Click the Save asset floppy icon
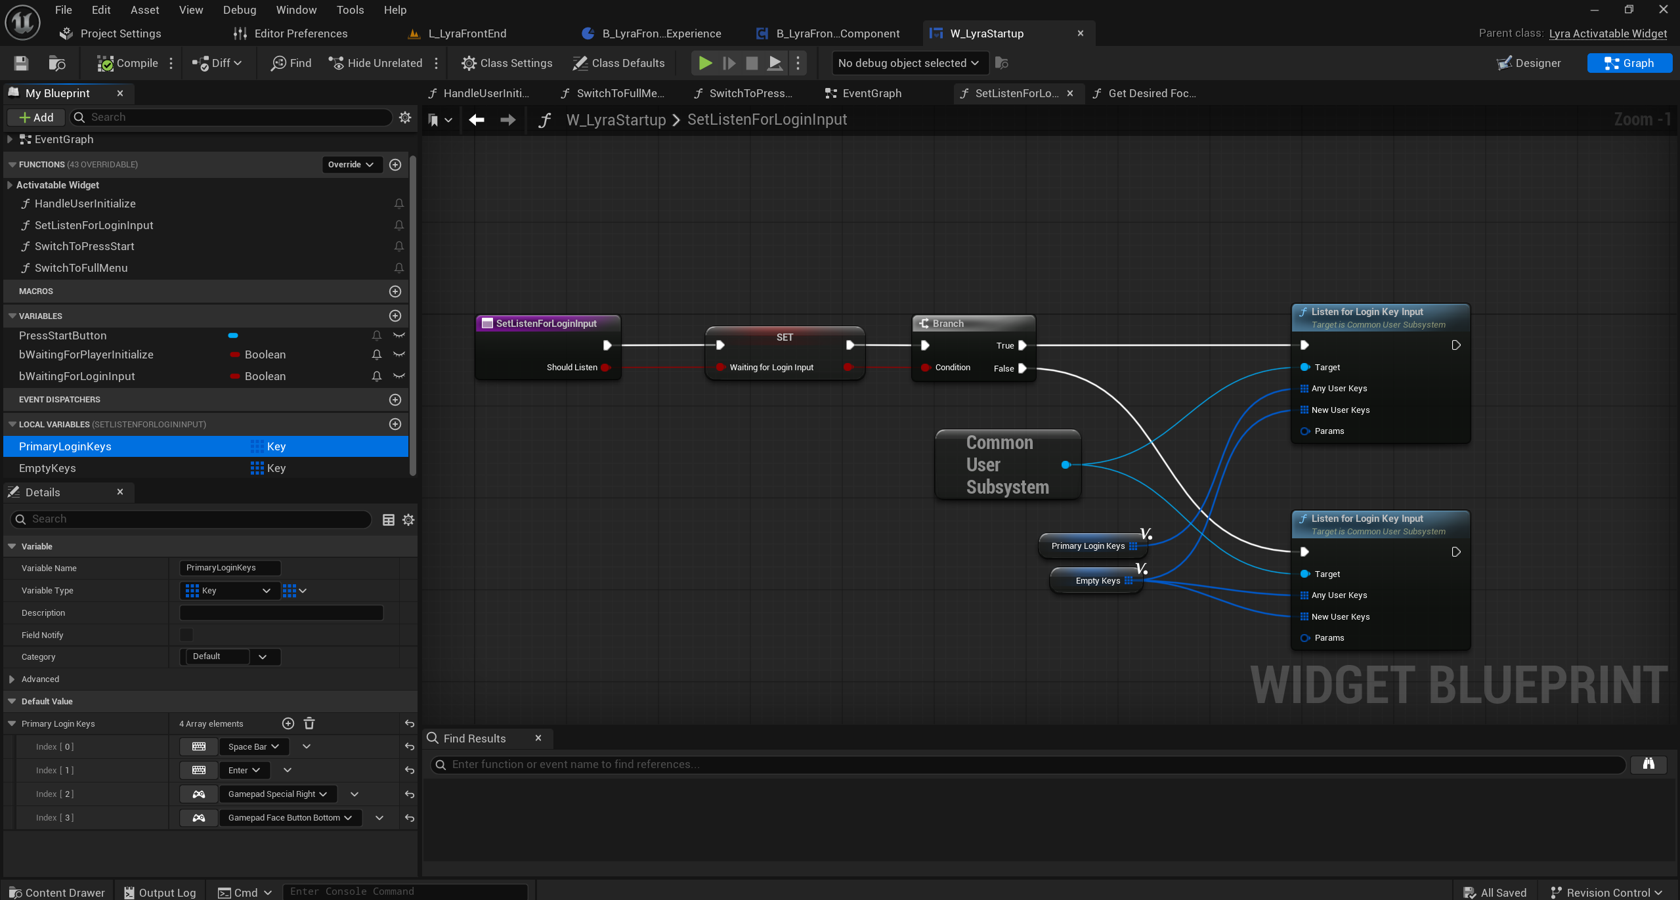Image resolution: width=1680 pixels, height=900 pixels. coord(21,63)
